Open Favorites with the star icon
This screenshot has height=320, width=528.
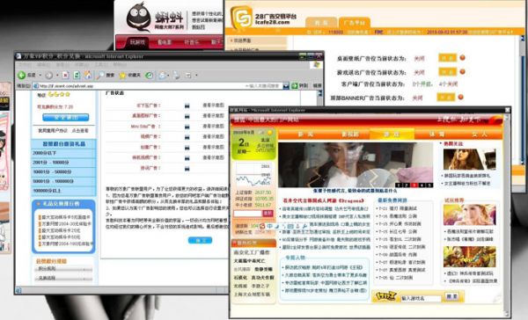click(122, 75)
